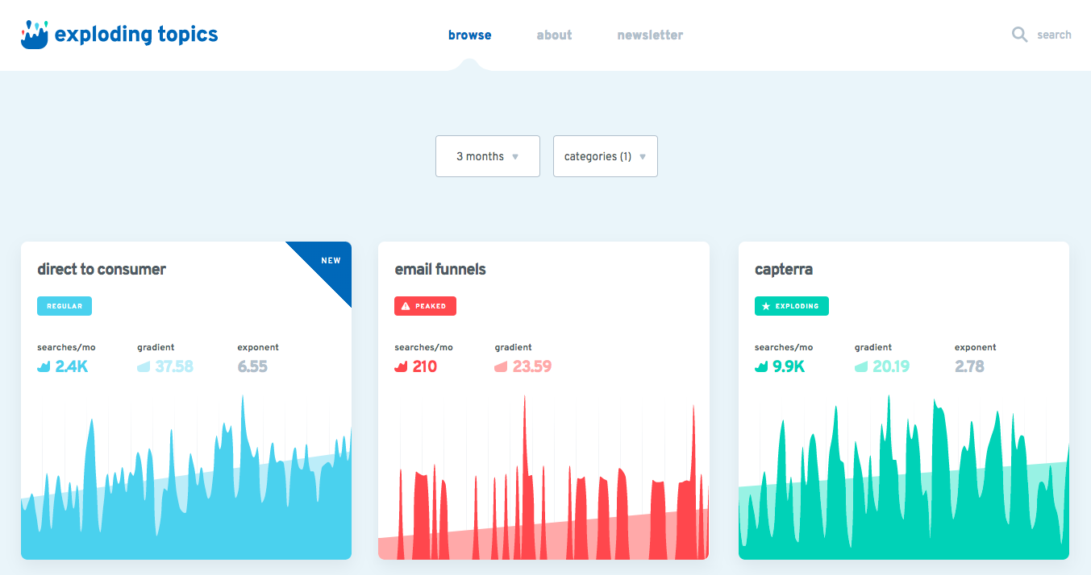
Task: Click the 2.78 exponent value
Action: tap(969, 367)
